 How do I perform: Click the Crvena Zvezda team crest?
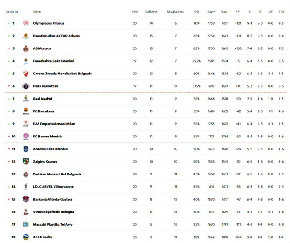(26, 74)
